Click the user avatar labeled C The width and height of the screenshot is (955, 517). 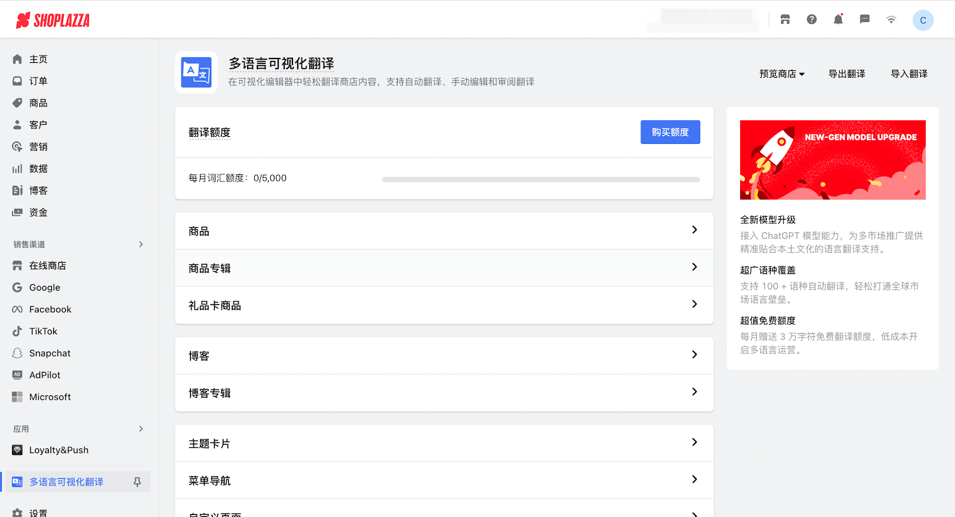[923, 20]
